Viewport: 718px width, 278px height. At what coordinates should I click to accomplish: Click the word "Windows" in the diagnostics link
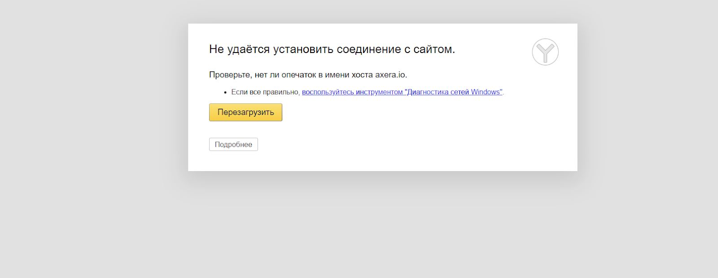[x=486, y=92]
